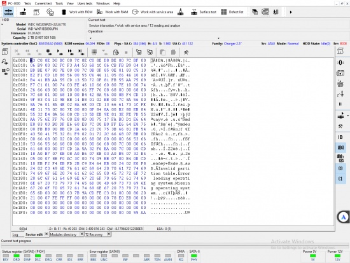The image size is (350, 263).
Task: Click the wrench icon in right sidebar
Action: click(340, 126)
